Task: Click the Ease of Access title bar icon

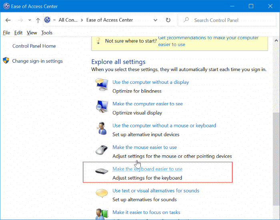Action: click(x=6, y=6)
